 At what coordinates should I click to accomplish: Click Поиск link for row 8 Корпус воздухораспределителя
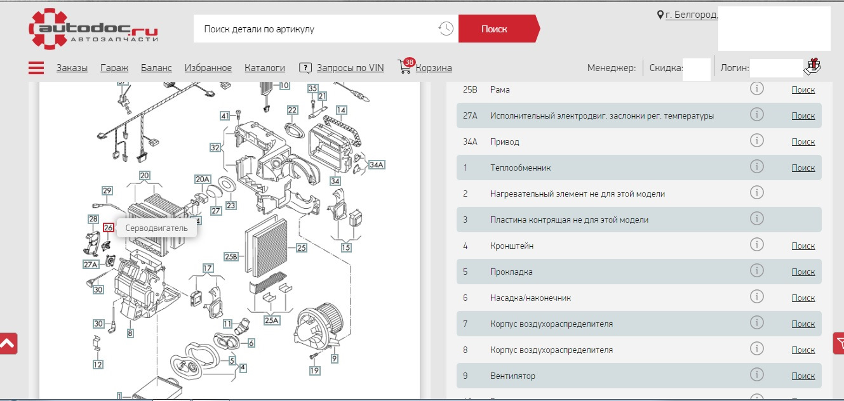803,350
